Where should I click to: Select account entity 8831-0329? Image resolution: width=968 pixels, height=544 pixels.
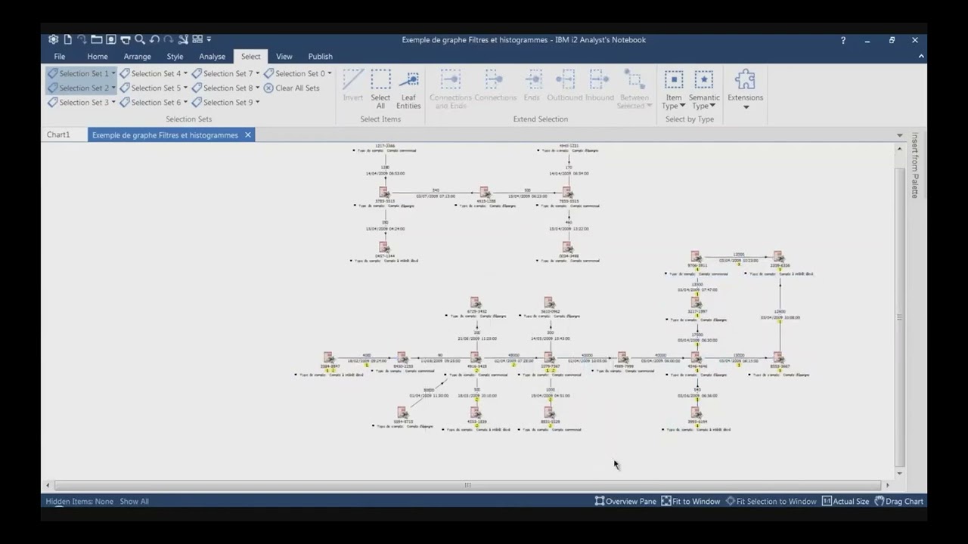pos(549,413)
